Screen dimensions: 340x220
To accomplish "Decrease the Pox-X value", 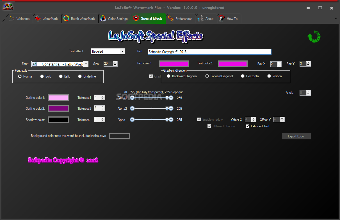I will pos(279,65).
